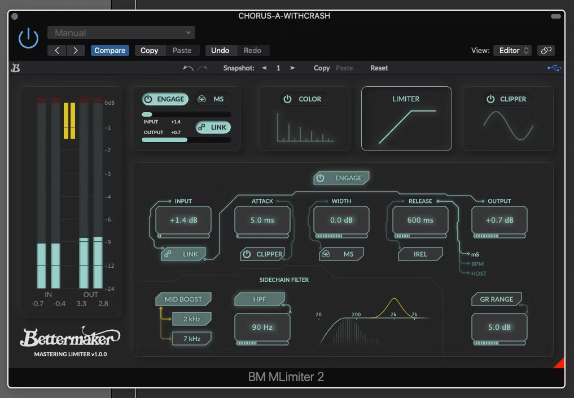Image resolution: width=574 pixels, height=398 pixels.
Task: Adjust the top INPUT gain slider
Action: point(186,114)
